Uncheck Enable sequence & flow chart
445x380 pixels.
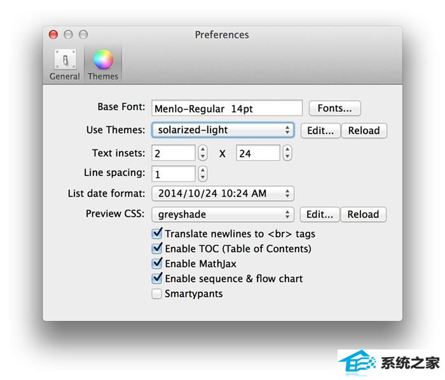pos(157,278)
